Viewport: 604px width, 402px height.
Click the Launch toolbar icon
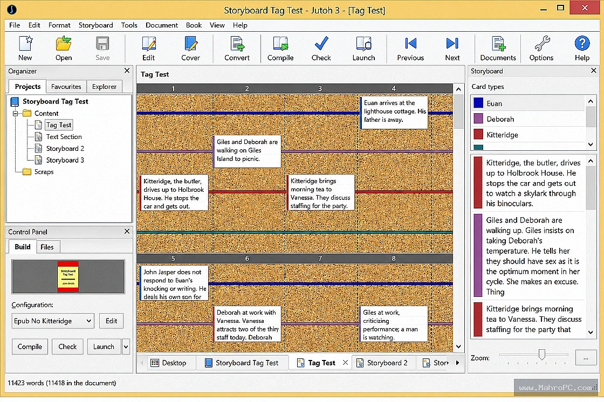363,48
